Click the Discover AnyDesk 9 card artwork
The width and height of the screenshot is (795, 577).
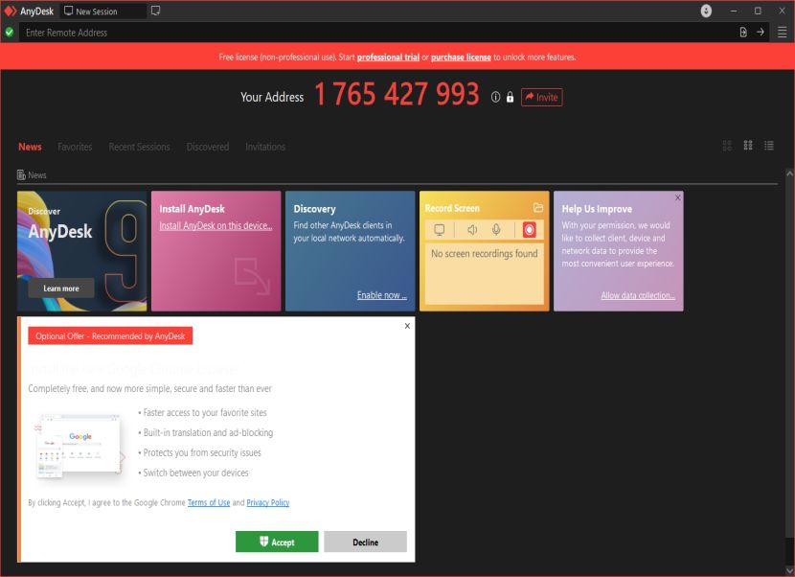[81, 251]
